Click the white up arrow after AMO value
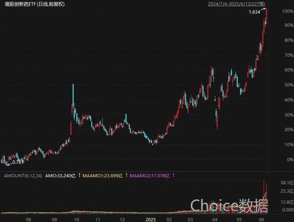 80,176
